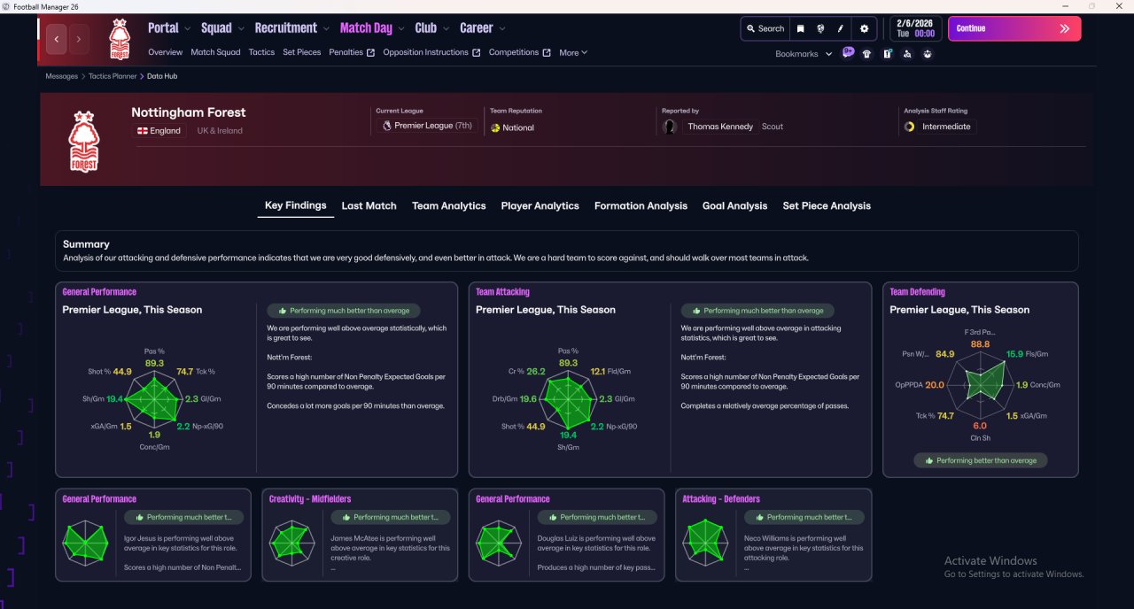The image size is (1134, 609).
Task: Select the Key Findings tab
Action: pyautogui.click(x=296, y=205)
